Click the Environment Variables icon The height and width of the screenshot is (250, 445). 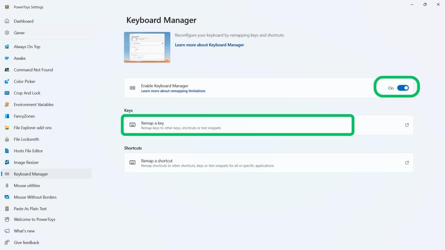pyautogui.click(x=7, y=105)
